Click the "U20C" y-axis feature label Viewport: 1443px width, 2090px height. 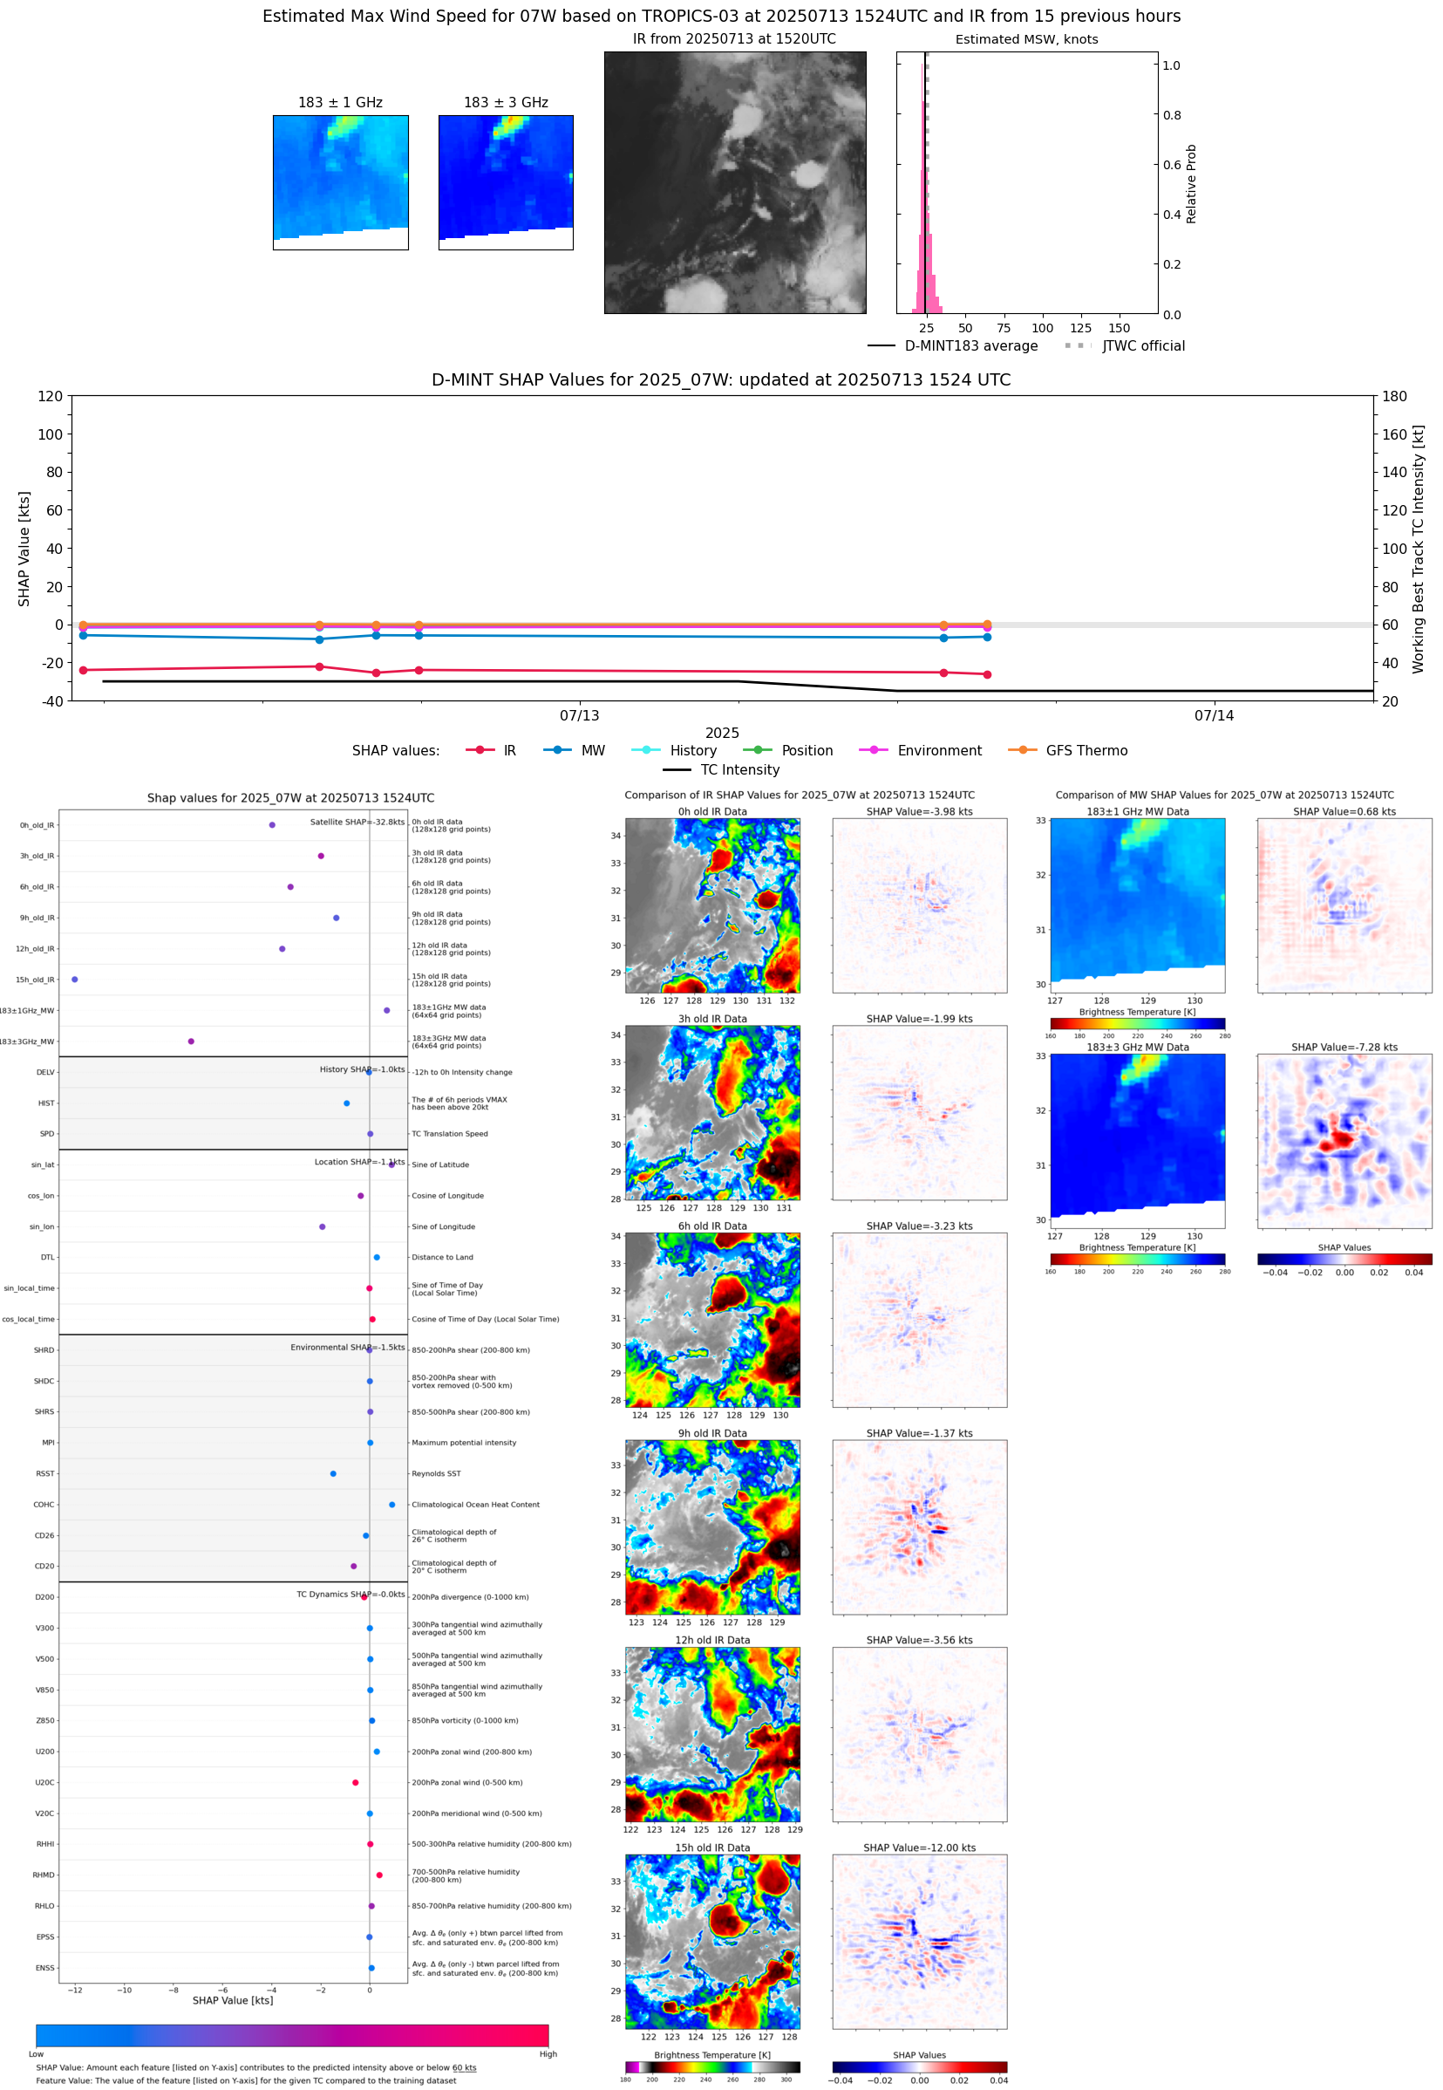pyautogui.click(x=45, y=1782)
